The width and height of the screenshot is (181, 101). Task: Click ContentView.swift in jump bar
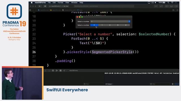(x=69, y=10)
